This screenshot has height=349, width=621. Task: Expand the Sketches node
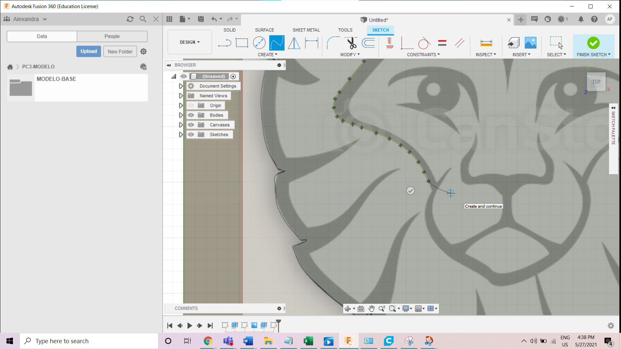[181, 134]
